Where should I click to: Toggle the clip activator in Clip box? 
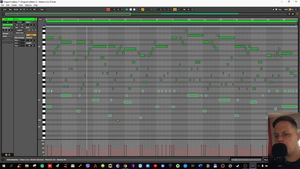pos(3,19)
